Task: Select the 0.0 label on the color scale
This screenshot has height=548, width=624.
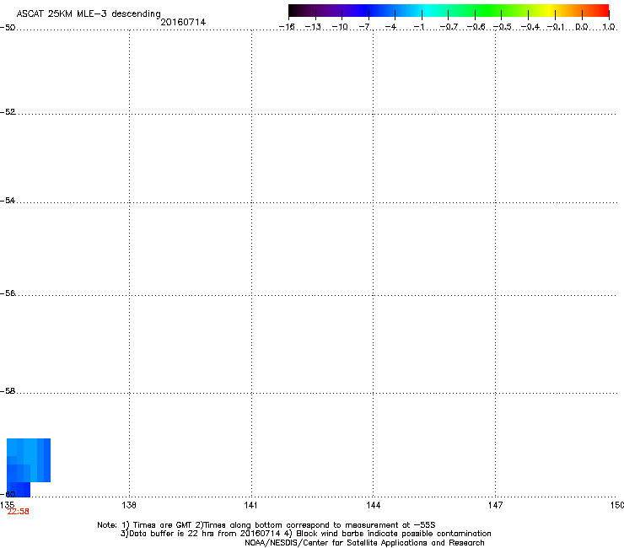Action: pos(582,27)
